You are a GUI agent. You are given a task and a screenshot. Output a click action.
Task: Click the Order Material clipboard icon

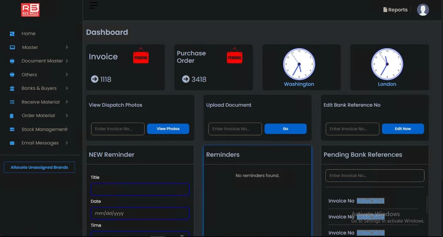point(12,116)
